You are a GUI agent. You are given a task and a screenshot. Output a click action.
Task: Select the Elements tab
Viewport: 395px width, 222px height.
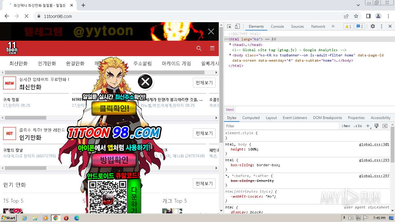pyautogui.click(x=256, y=27)
